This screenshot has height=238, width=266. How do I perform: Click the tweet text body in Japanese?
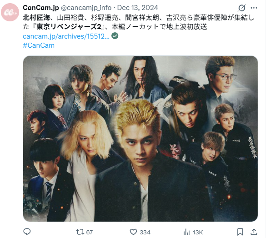pyautogui.click(x=139, y=22)
